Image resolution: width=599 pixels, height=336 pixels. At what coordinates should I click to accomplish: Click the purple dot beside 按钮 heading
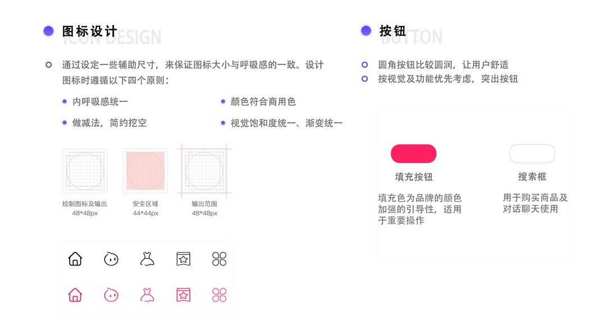[x=366, y=31]
